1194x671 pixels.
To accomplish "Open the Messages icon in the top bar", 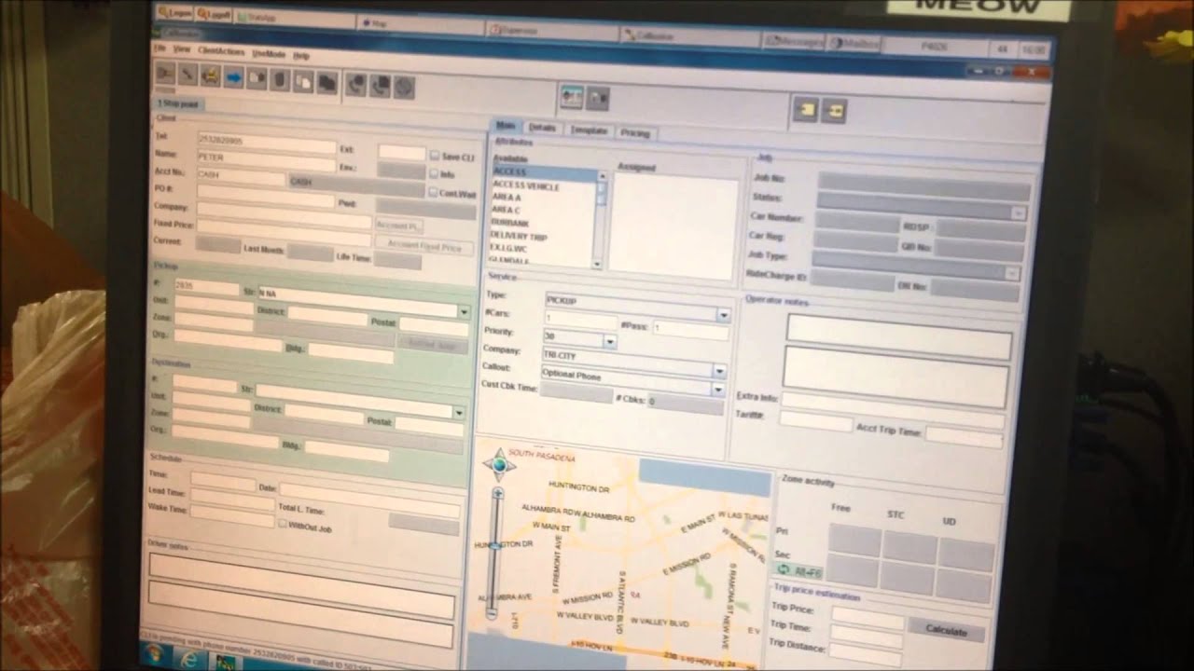I will 795,42.
